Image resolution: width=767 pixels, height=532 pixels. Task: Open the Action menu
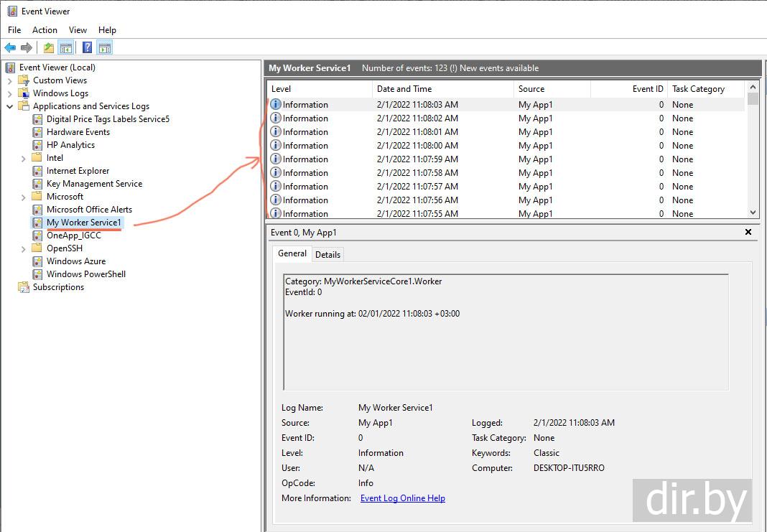coord(45,30)
